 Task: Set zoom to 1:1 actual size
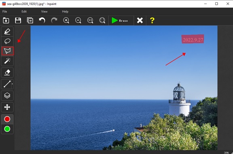(x=90, y=20)
